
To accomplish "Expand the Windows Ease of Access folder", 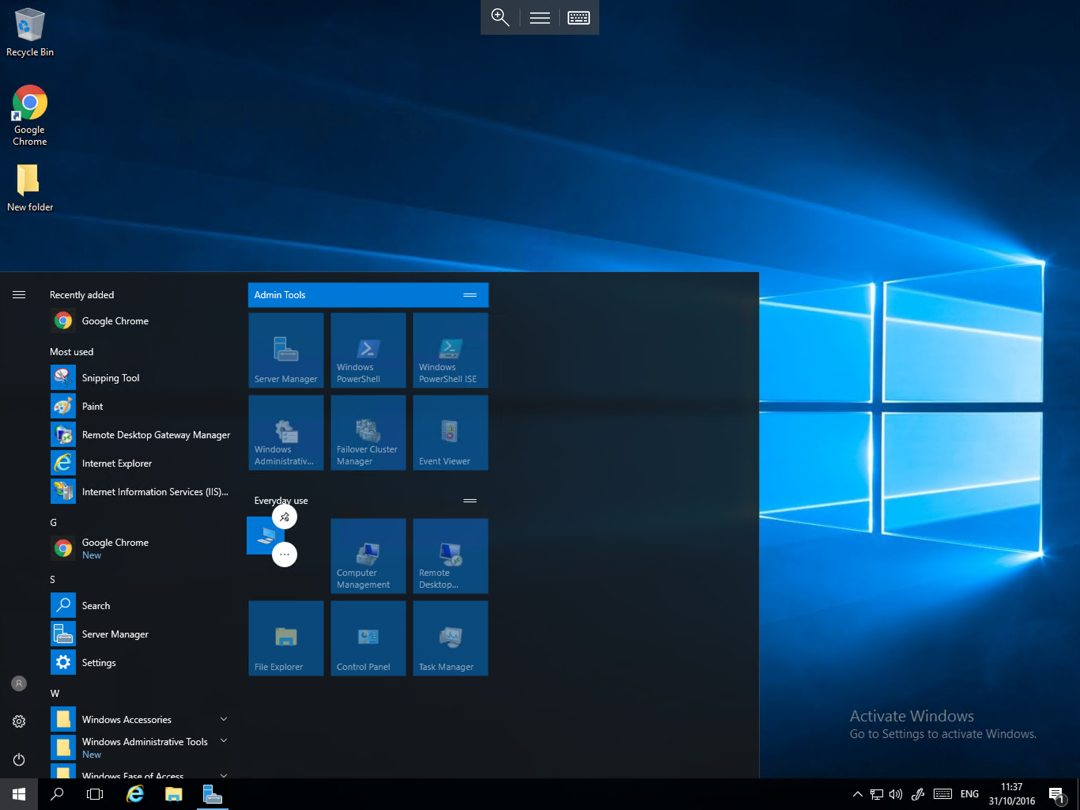I will pyautogui.click(x=141, y=771).
